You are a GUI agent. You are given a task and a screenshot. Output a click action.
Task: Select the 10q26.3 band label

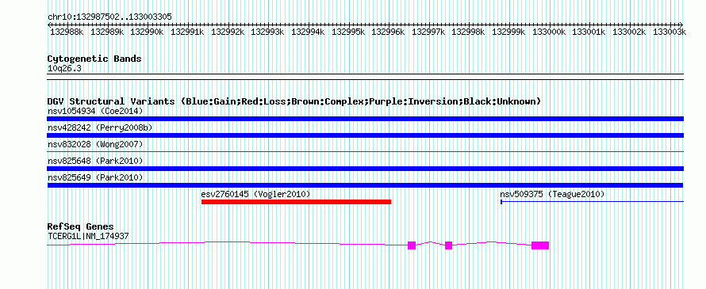pyautogui.click(x=64, y=69)
